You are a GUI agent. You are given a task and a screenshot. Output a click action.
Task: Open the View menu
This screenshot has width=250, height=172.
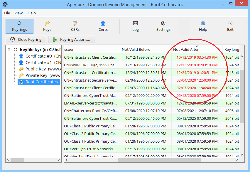coord(18,13)
